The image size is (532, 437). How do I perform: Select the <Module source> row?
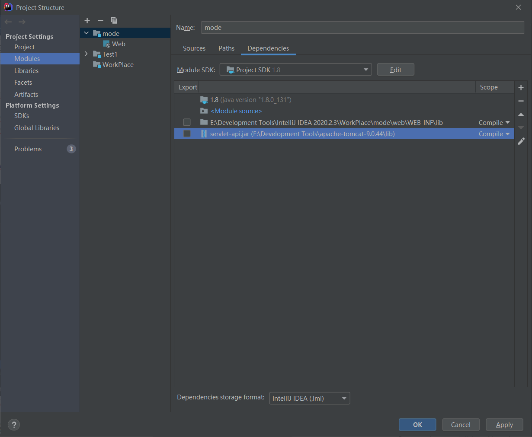(x=344, y=111)
